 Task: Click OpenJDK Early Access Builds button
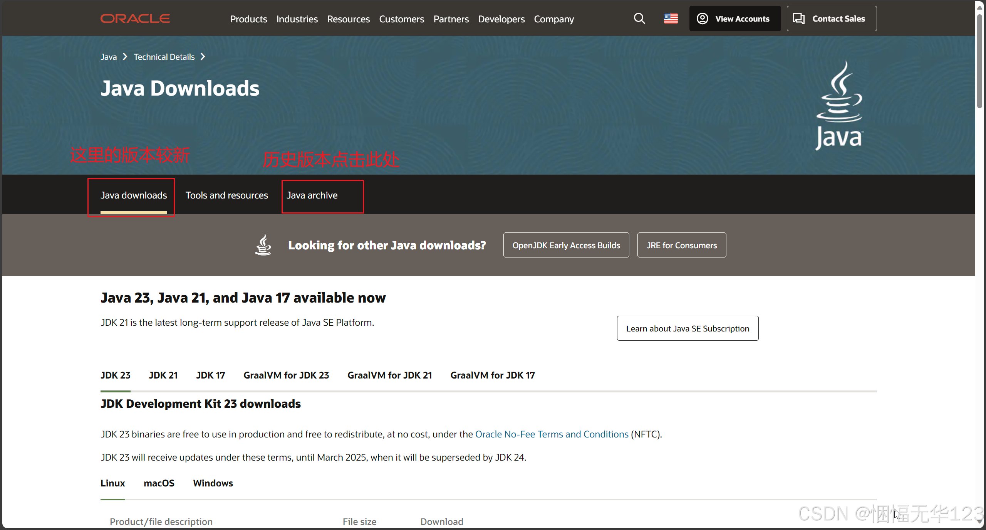[x=566, y=245]
